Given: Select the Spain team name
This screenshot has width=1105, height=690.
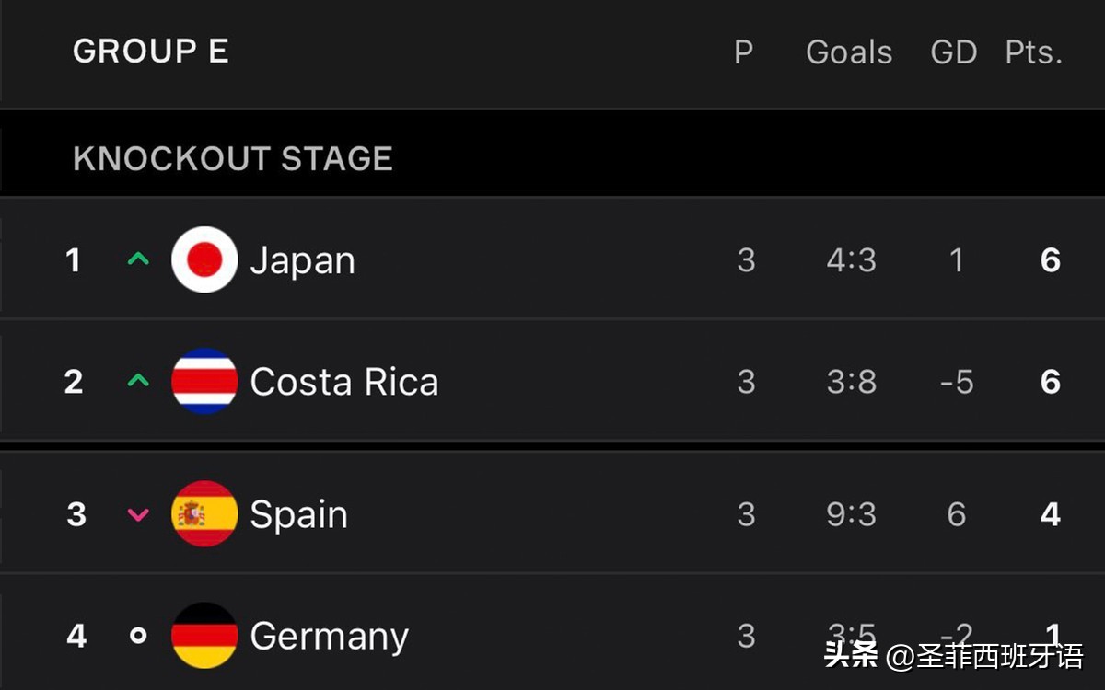Looking at the screenshot, I should [x=299, y=515].
